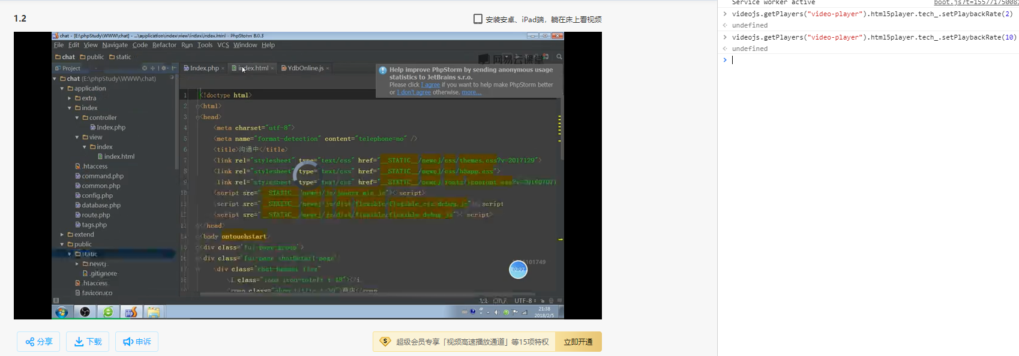Expand the extra folder in project tree
The width and height of the screenshot is (1019, 356).
[x=70, y=98]
